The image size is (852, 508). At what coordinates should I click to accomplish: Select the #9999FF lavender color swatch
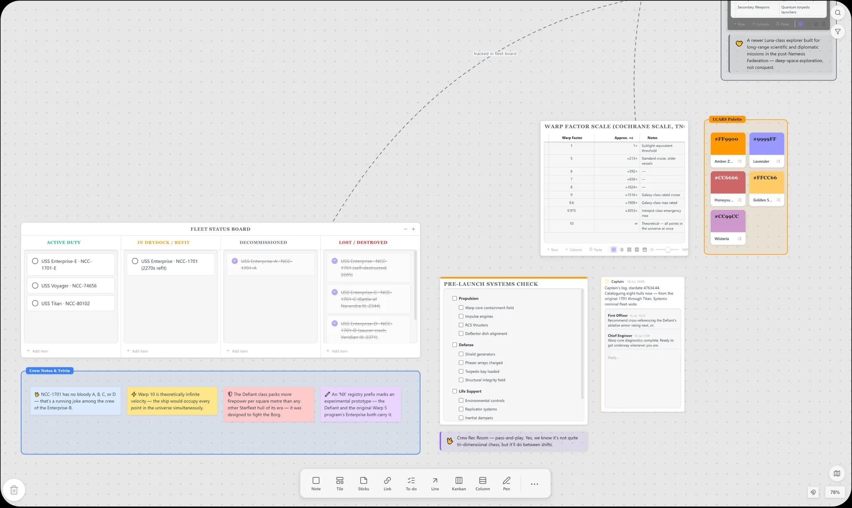767,144
